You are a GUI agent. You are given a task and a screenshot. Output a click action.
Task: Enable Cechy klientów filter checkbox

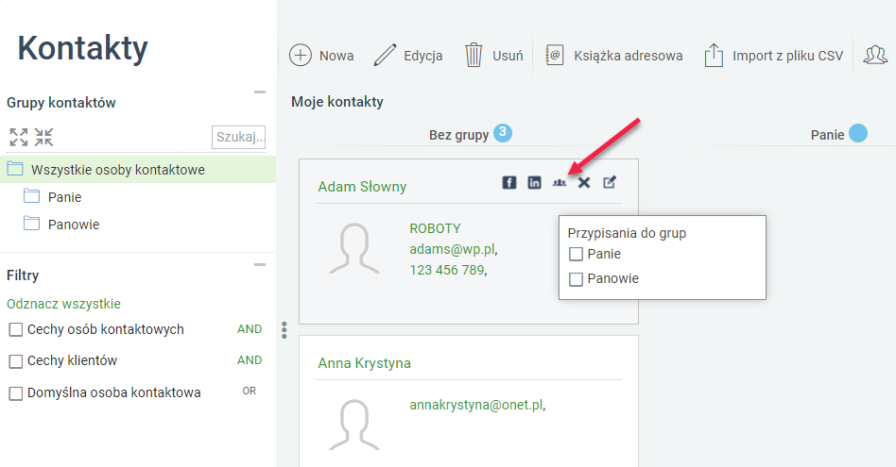(x=15, y=361)
